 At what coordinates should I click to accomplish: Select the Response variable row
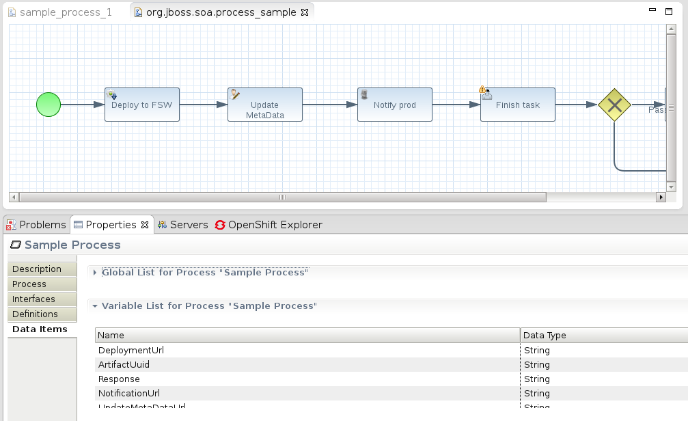[391, 379]
